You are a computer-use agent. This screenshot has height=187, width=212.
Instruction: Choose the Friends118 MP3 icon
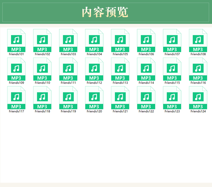pos(42,98)
